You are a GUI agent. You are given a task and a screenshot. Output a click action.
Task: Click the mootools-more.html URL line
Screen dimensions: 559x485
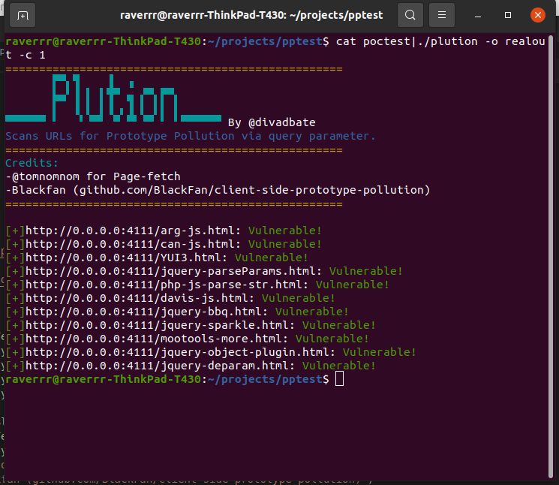click(x=187, y=339)
